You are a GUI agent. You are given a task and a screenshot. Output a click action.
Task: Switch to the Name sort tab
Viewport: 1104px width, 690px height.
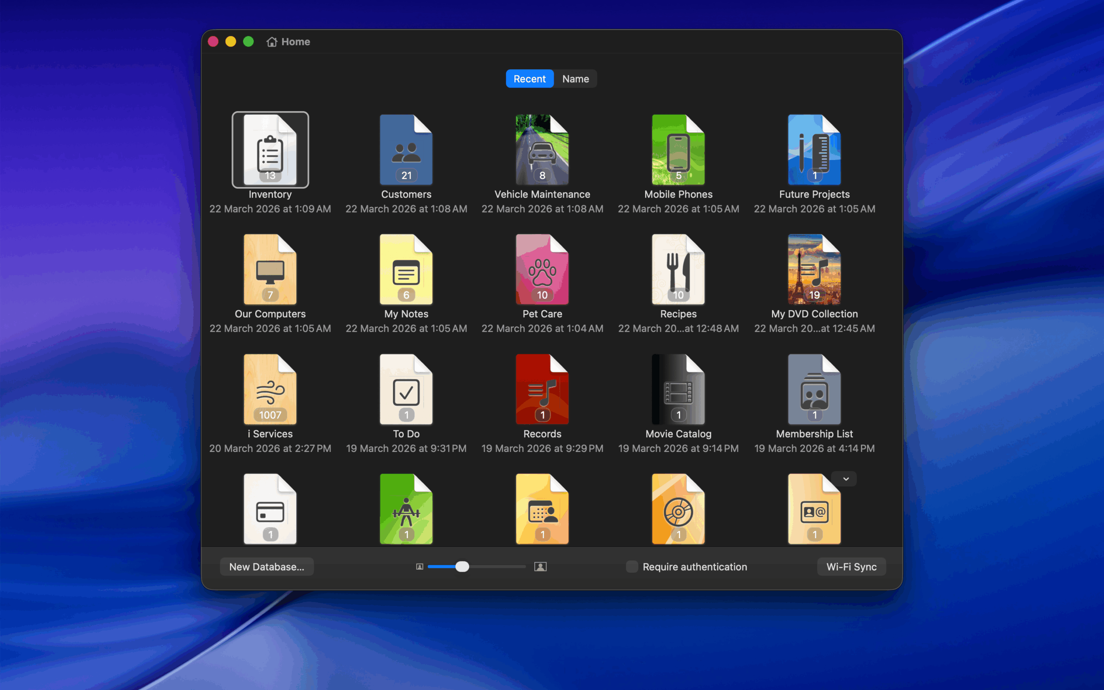(x=575, y=79)
